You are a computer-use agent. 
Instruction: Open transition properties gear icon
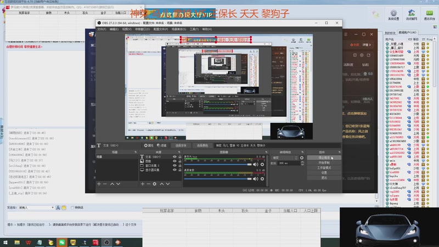(x=302, y=158)
